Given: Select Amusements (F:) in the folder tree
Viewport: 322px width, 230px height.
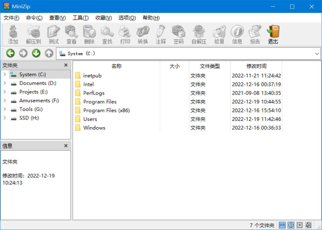Looking at the screenshot, I should pos(39,101).
